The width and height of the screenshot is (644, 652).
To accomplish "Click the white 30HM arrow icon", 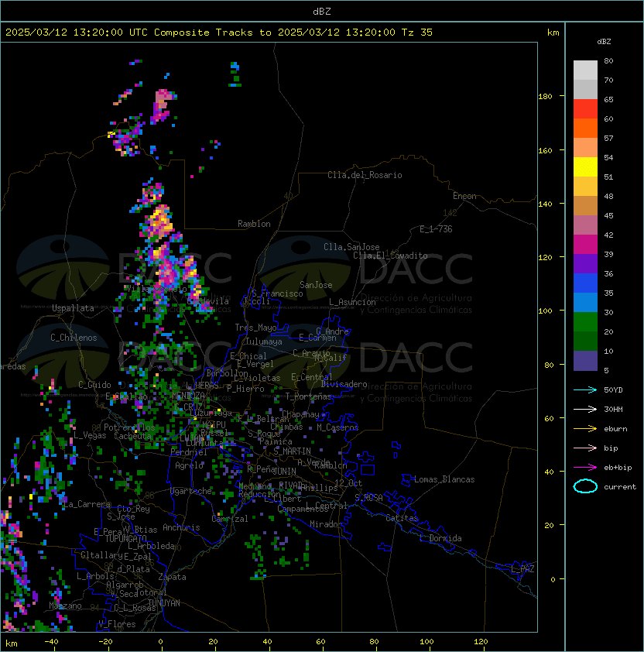I will (585, 409).
